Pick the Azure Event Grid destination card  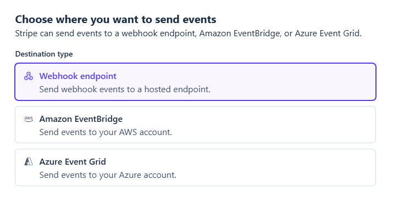tap(195, 167)
